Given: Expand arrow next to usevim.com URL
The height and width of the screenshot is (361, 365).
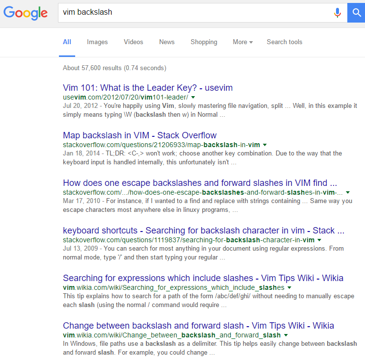Looking at the screenshot, I should 193,97.
